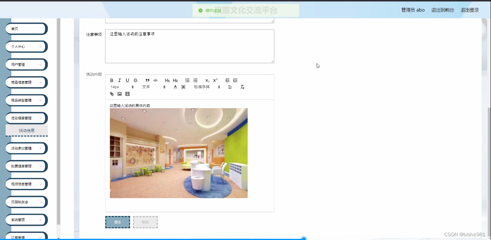491x240 pixels.
Task: Apply italic formatting
Action: tap(119, 80)
